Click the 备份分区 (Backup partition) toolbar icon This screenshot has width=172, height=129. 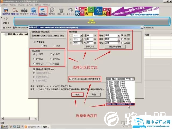(x=70, y=11)
